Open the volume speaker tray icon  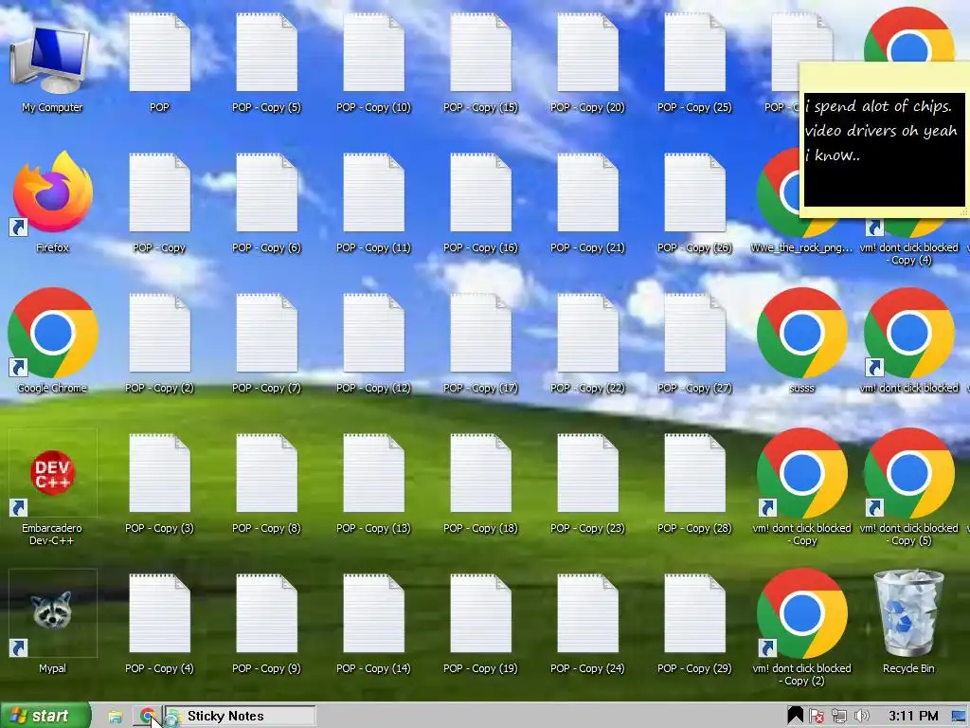pos(861,717)
